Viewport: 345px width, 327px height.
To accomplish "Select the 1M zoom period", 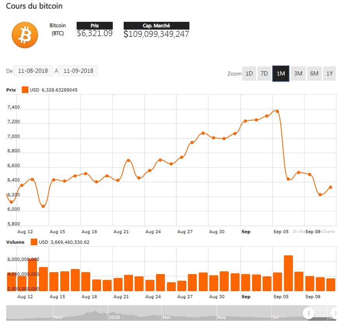I will point(280,74).
